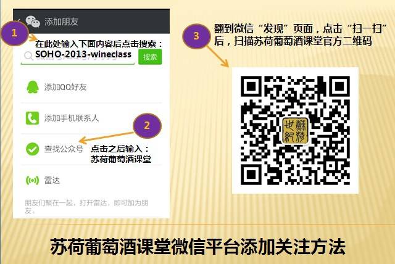The width and height of the screenshot is (395, 264).
Task: Click the 苏荷葡萄酒课堂 account name text
Action: pyautogui.click(x=121, y=159)
